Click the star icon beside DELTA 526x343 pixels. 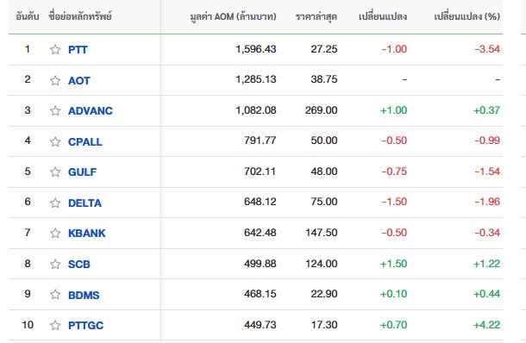[55, 203]
